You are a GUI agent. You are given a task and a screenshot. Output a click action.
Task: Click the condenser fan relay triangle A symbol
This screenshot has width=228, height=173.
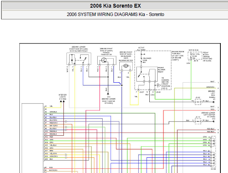tap(159, 85)
